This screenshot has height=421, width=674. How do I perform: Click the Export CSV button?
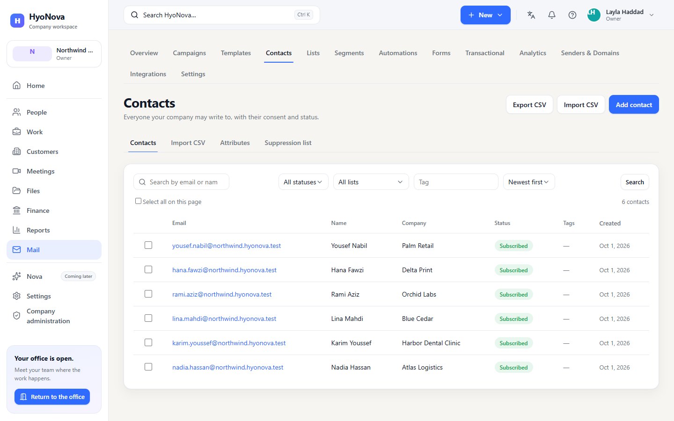tap(529, 105)
